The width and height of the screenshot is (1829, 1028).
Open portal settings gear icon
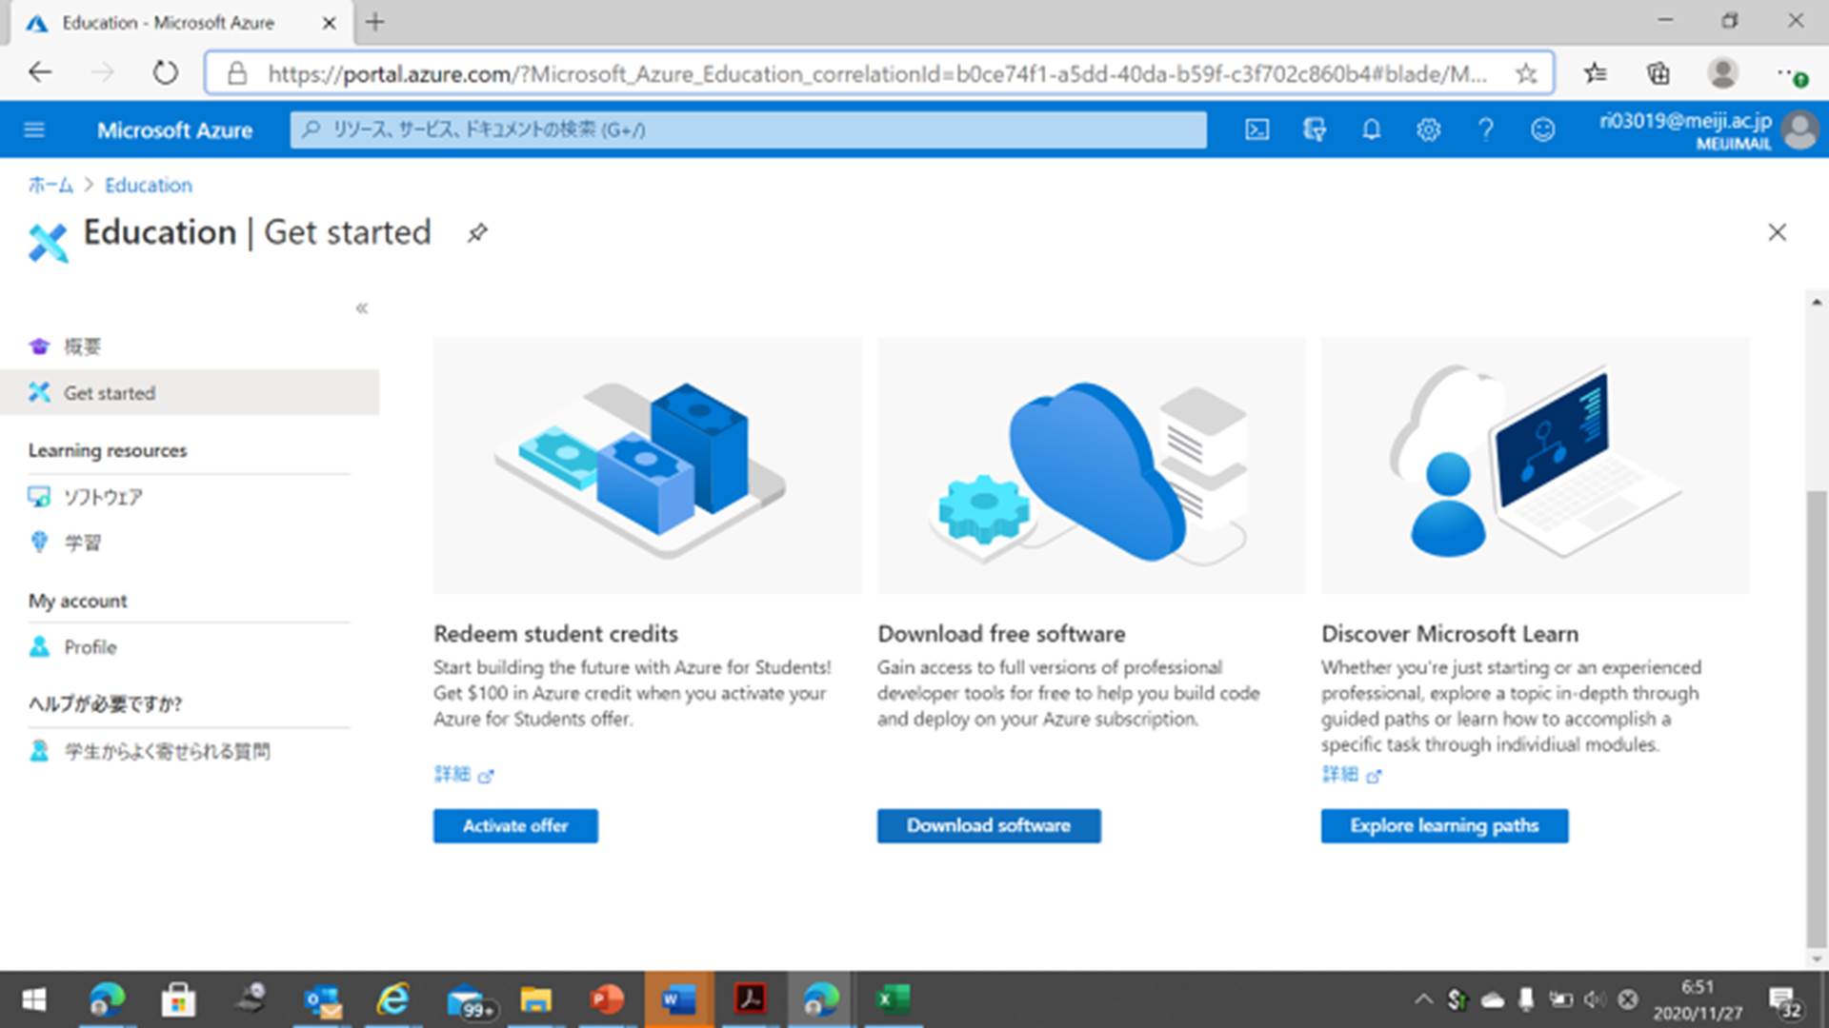click(1428, 129)
